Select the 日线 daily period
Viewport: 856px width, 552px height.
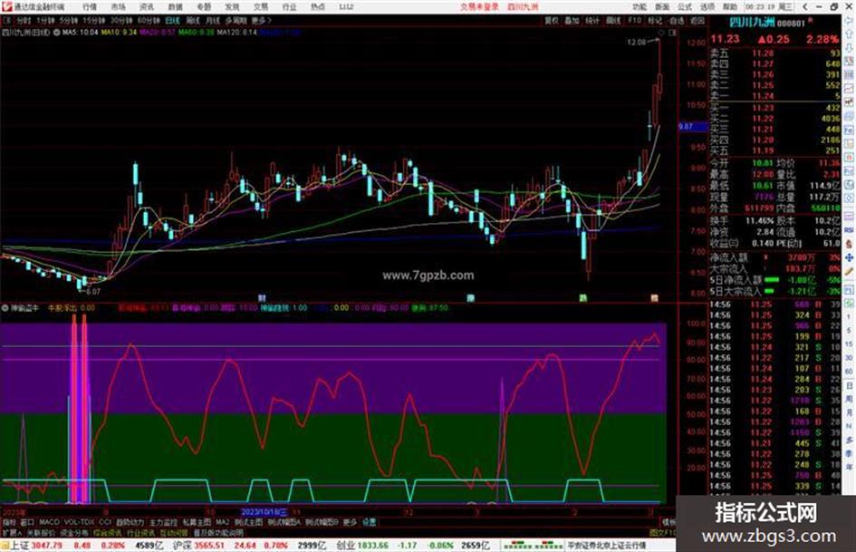click(x=172, y=20)
